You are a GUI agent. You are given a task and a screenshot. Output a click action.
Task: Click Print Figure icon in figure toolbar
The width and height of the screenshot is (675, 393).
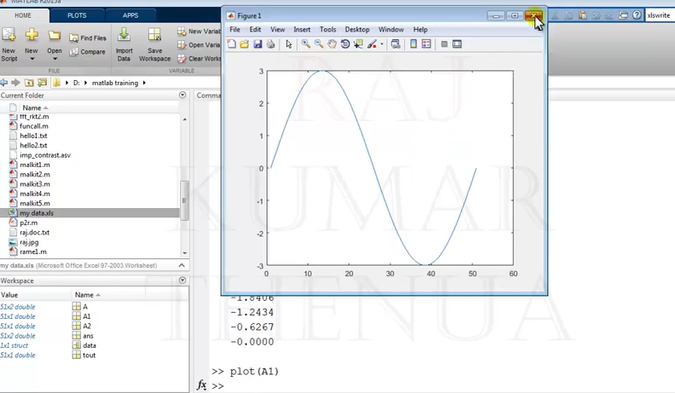coord(271,43)
